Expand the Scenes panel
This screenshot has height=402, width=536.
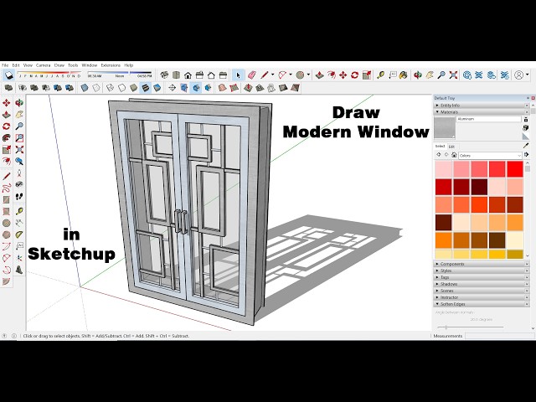(x=482, y=291)
